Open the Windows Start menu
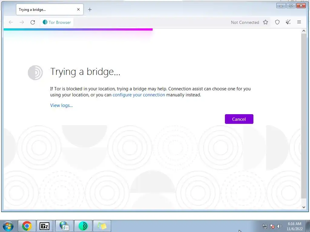 click(x=8, y=226)
